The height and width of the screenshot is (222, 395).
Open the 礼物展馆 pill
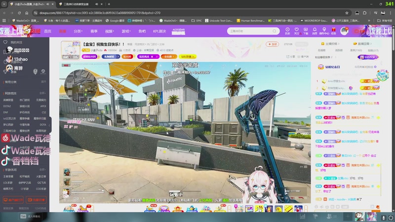point(110,57)
